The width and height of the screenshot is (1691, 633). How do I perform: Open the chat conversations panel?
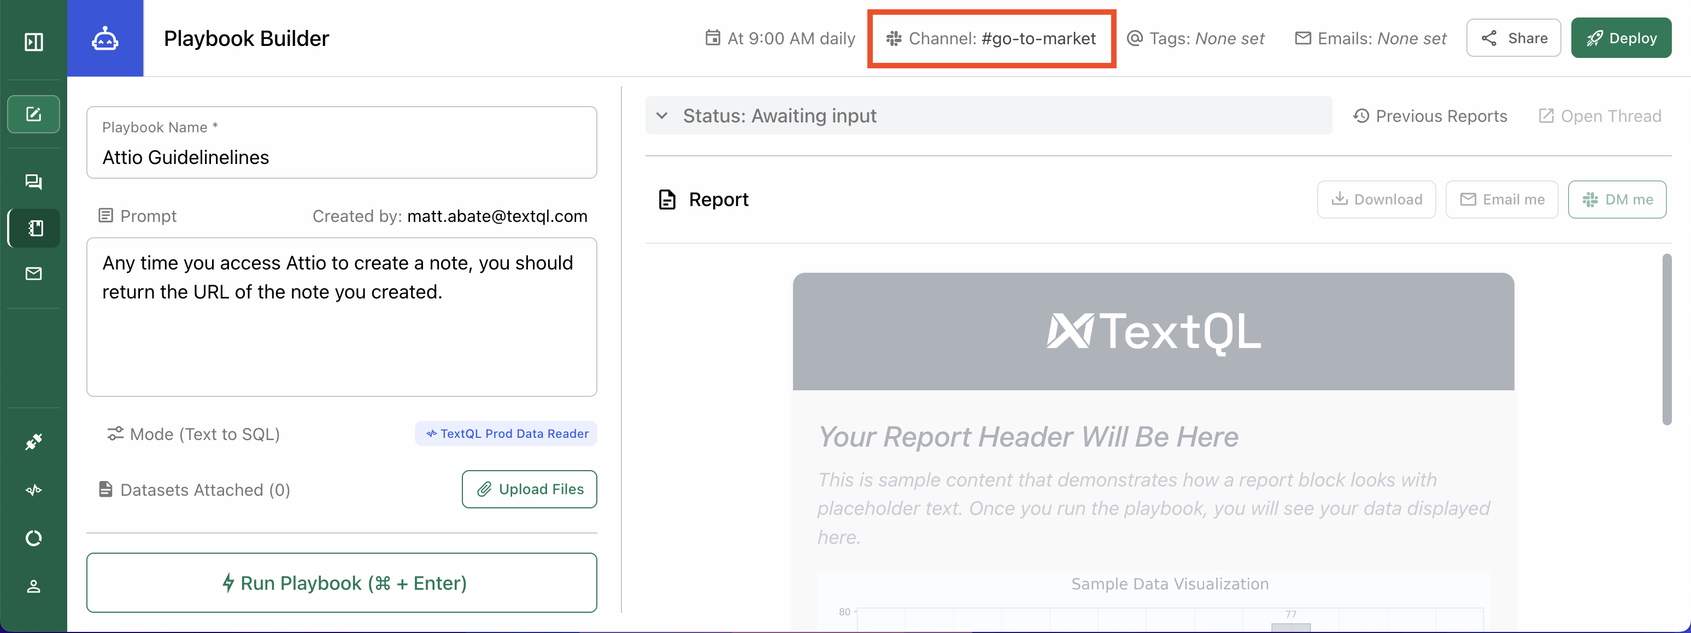(33, 181)
